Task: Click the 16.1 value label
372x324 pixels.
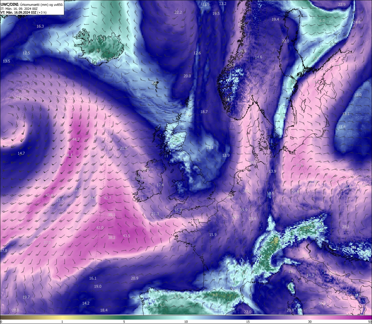Action: [x=93, y=278]
